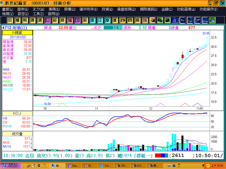Screen dimensions: 226x169
Task: Open the 籌碼(R) menu
Action: pyautogui.click(x=54, y=9)
